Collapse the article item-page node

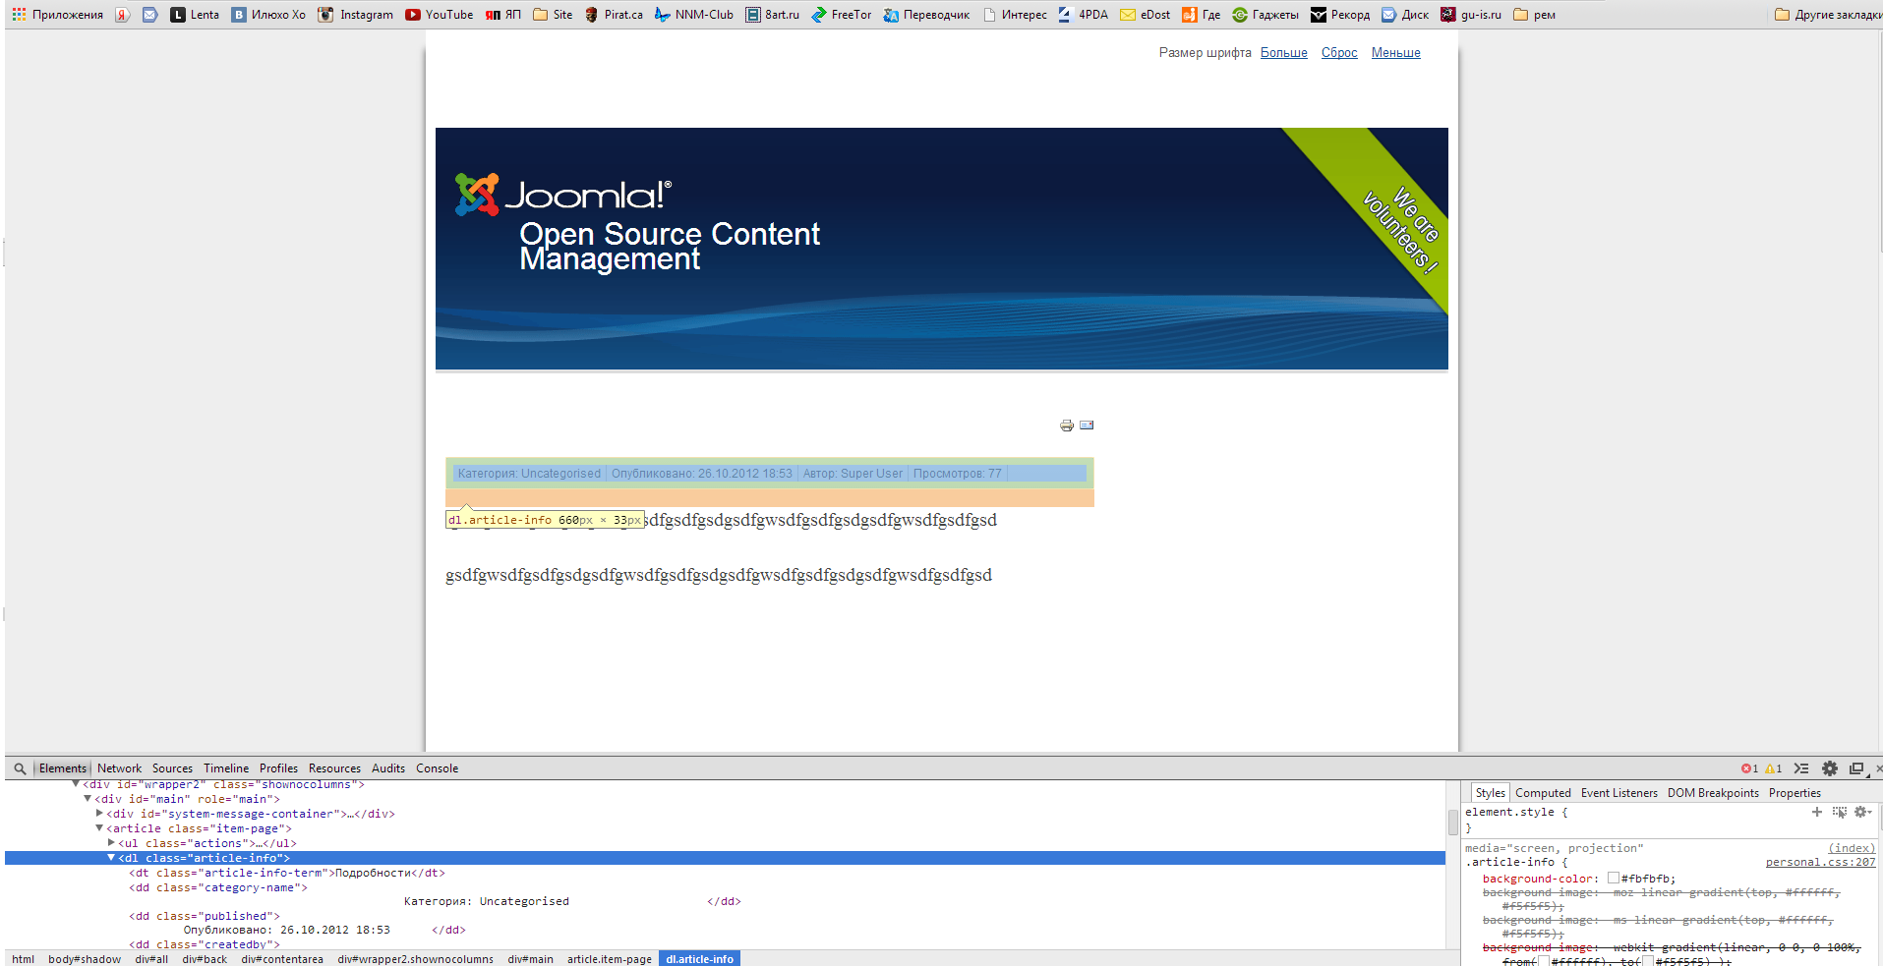pyautogui.click(x=99, y=828)
